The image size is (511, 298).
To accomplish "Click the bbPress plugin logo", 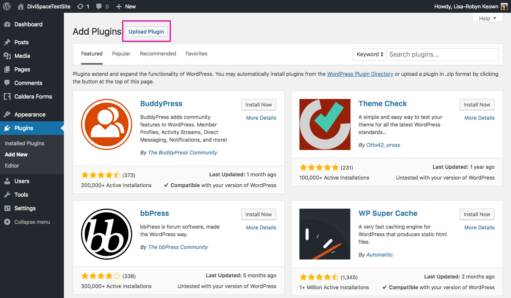I will pos(107,234).
